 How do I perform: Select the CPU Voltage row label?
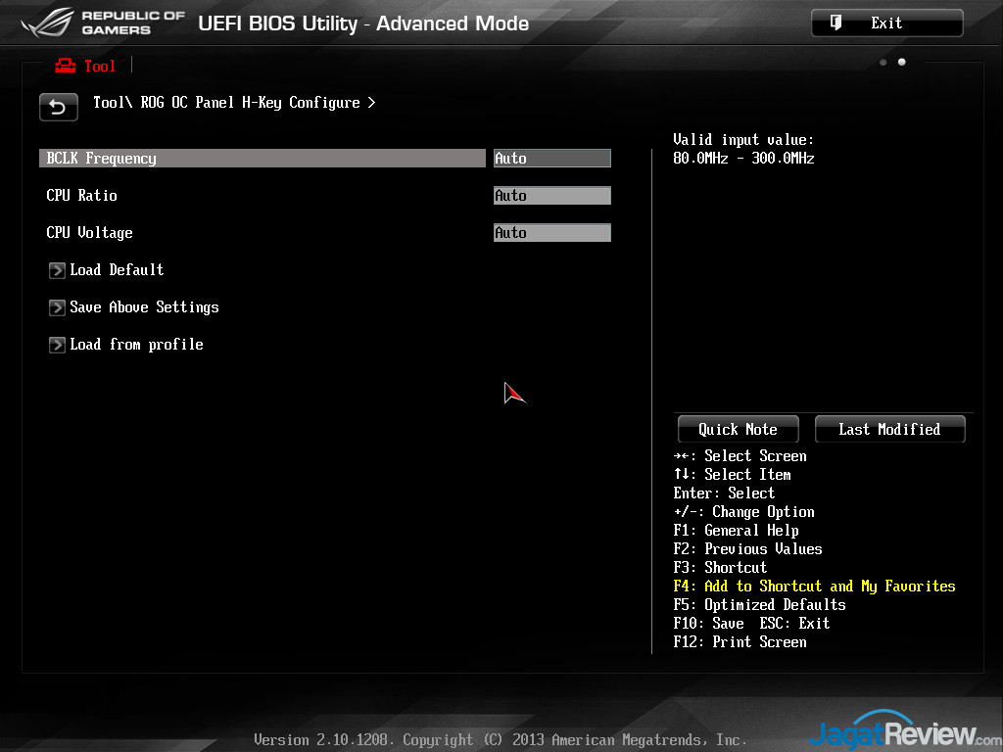tap(90, 233)
